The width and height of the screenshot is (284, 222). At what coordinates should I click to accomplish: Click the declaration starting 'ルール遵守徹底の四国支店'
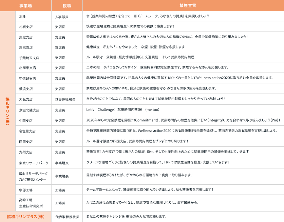(x=137, y=141)
